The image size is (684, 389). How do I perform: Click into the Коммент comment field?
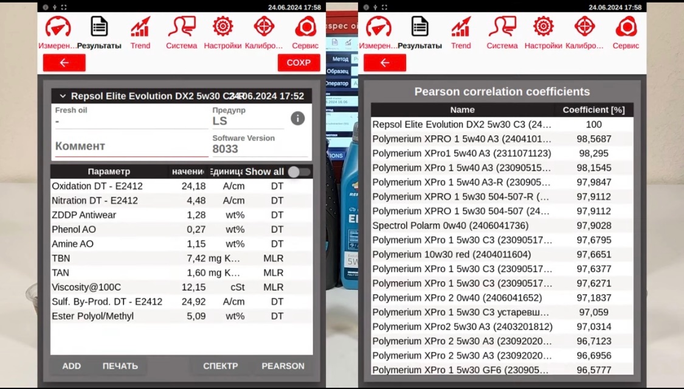(x=131, y=146)
